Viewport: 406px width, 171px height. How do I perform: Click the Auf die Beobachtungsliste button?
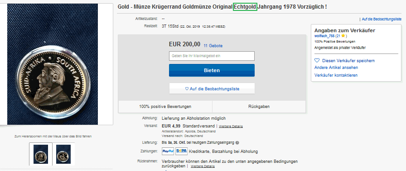pos(212,88)
